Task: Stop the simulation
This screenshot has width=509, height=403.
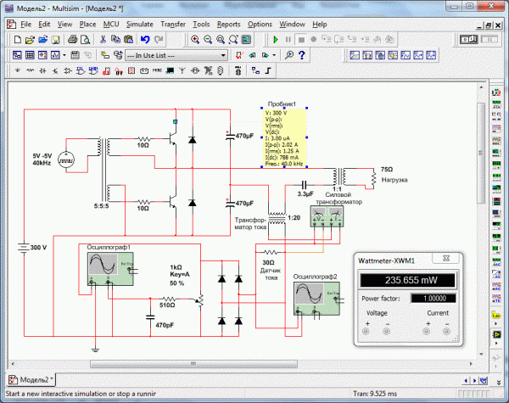Action: point(301,40)
